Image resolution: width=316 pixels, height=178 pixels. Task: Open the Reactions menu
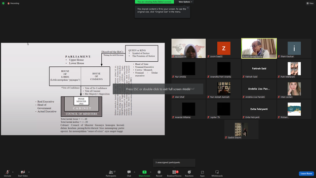click(x=189, y=173)
